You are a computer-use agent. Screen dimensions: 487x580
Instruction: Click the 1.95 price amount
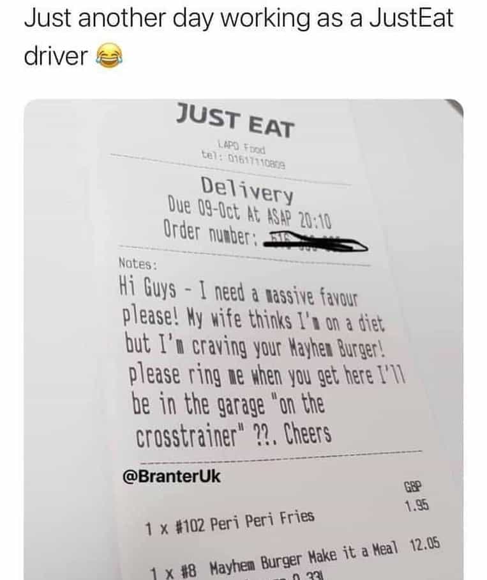pos(417,506)
